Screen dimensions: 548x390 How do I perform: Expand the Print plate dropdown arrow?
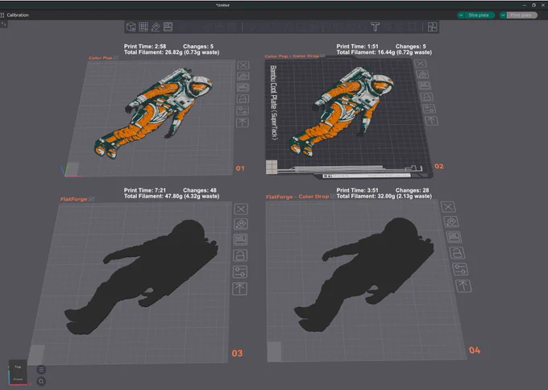(x=503, y=15)
